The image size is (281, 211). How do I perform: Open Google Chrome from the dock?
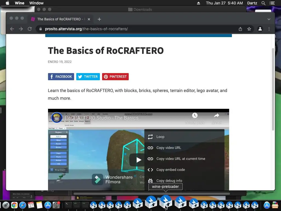(14, 205)
